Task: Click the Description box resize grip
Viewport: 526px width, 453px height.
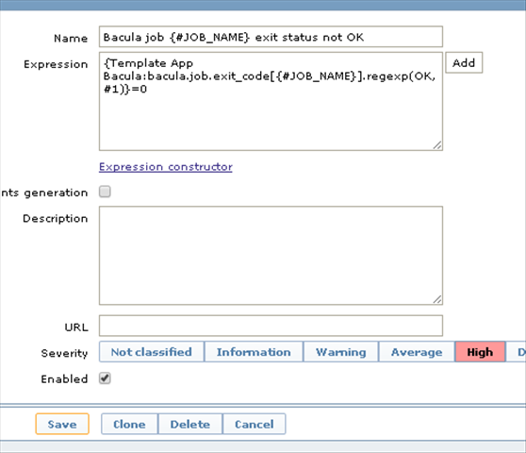Action: click(437, 299)
